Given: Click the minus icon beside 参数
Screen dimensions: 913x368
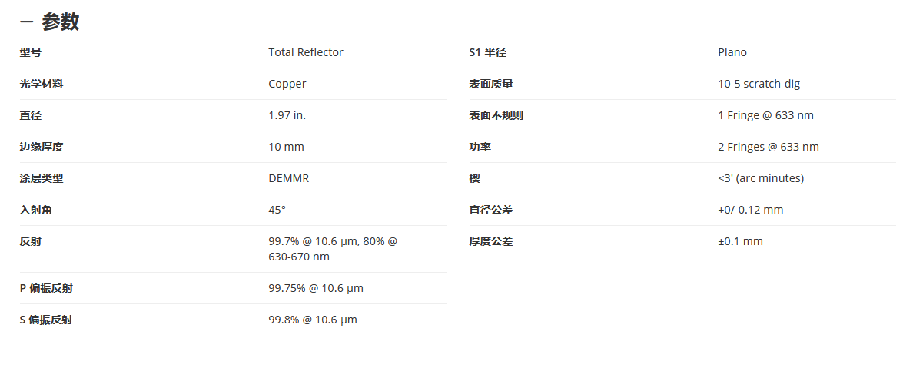Looking at the screenshot, I should [25, 23].
